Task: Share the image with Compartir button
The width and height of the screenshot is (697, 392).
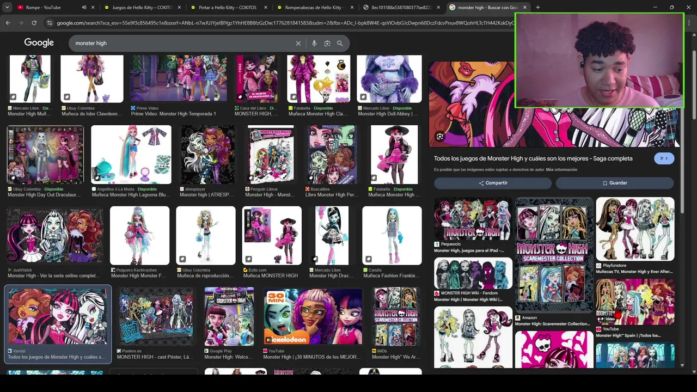Action: [x=493, y=183]
